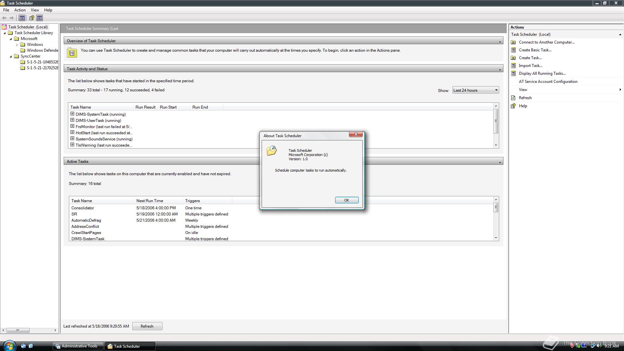Click the Help action in Actions pane
Image resolution: width=624 pixels, height=351 pixels.
click(523, 106)
